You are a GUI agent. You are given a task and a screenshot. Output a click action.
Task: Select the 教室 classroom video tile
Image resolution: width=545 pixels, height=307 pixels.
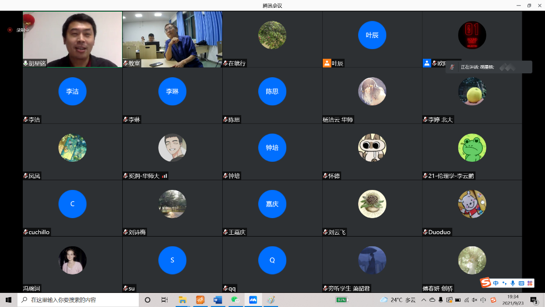pyautogui.click(x=172, y=39)
